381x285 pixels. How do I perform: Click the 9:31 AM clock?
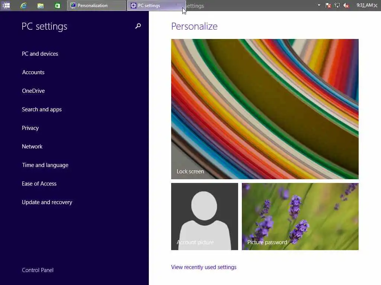pos(365,5)
